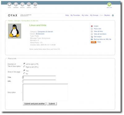Click the Unjoin link
The height and width of the screenshot is (115, 124).
click(96, 26)
